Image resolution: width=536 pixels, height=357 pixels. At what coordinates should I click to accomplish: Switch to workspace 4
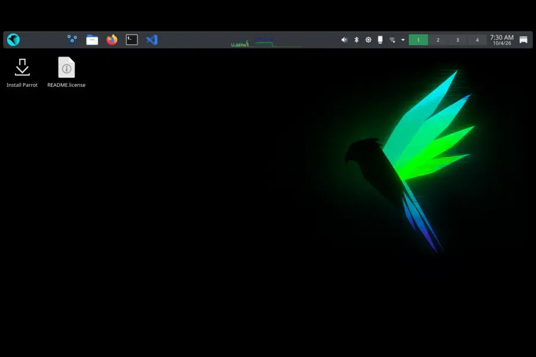[477, 40]
